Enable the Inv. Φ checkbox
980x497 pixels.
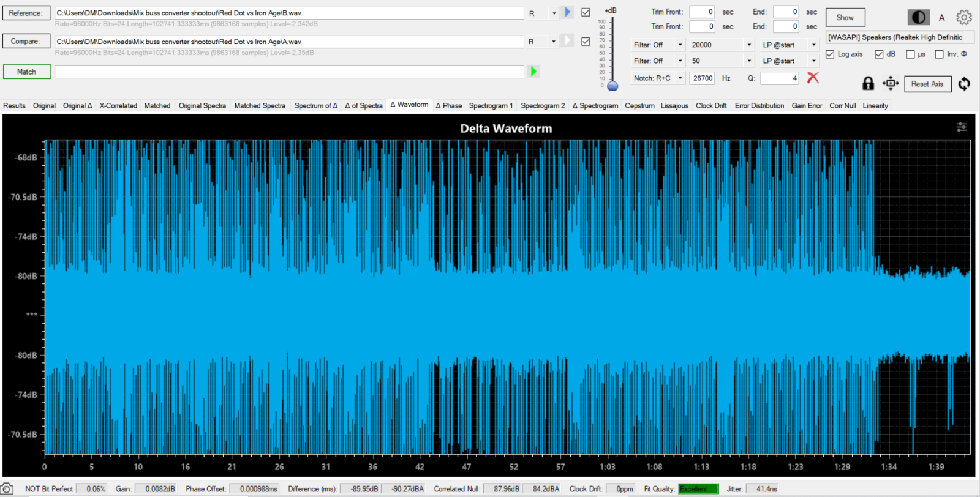point(939,54)
